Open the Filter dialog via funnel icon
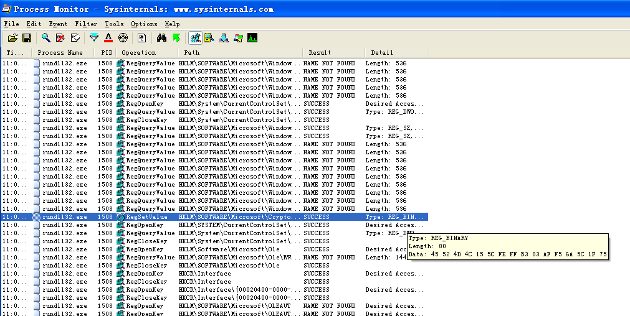Viewport: 630px width, 316px height. click(94, 38)
